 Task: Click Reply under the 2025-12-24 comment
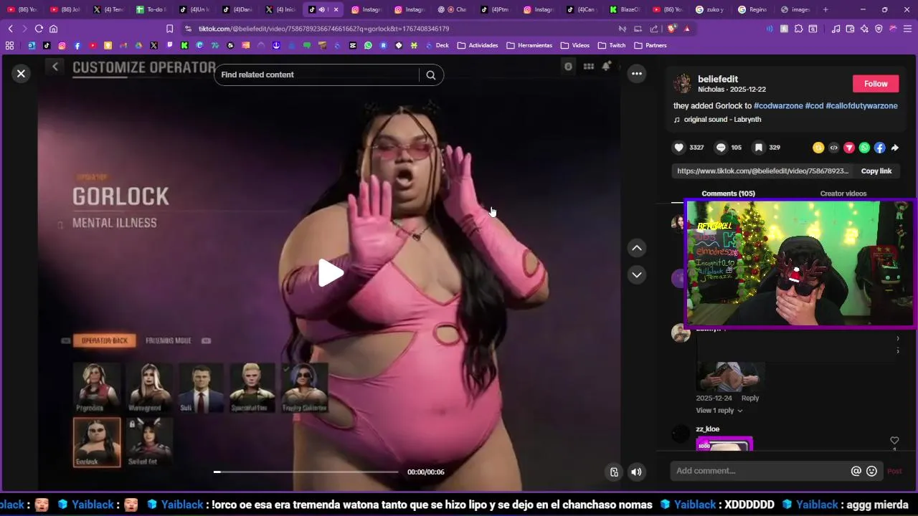click(x=750, y=398)
